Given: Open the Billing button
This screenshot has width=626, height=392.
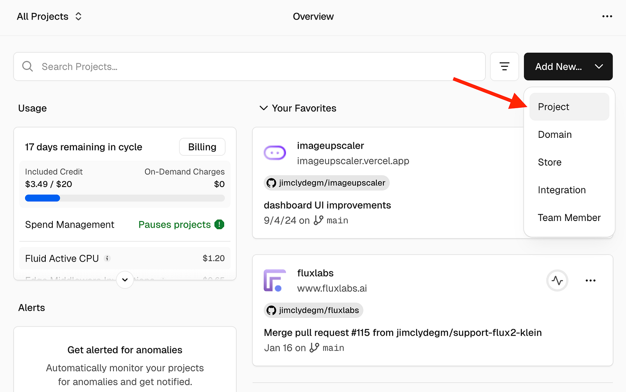Looking at the screenshot, I should [x=202, y=147].
